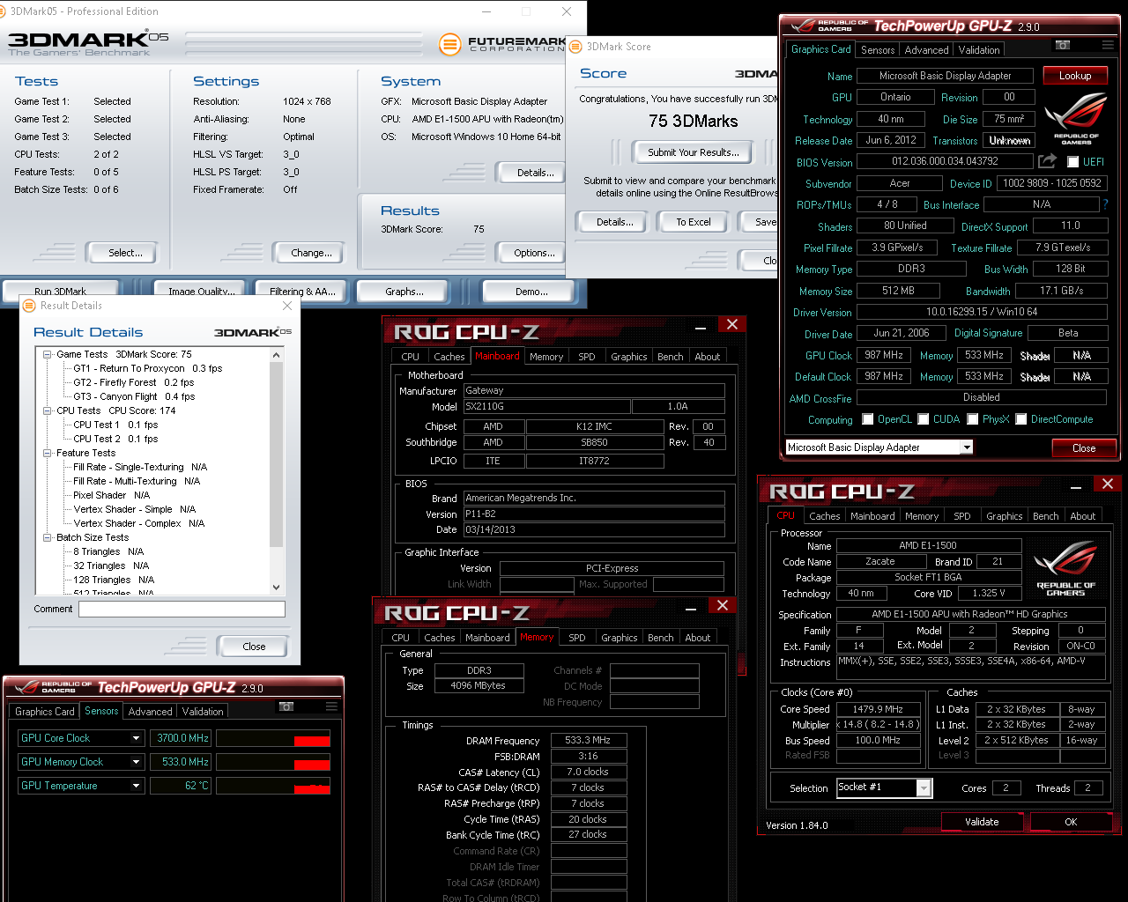Click the ROG logo in CPU-Z CPU window

(1066, 568)
